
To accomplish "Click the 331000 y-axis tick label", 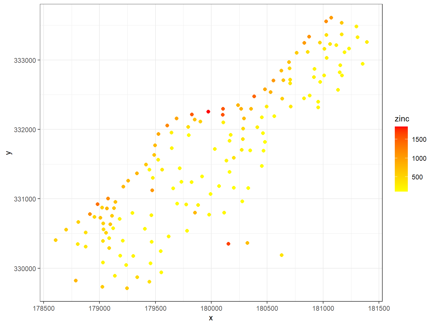I will click(25, 199).
